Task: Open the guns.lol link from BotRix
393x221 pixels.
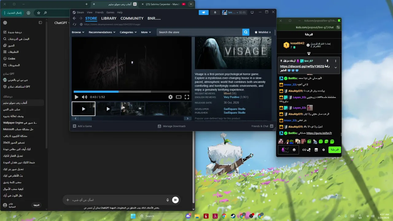Action: tap(319, 133)
